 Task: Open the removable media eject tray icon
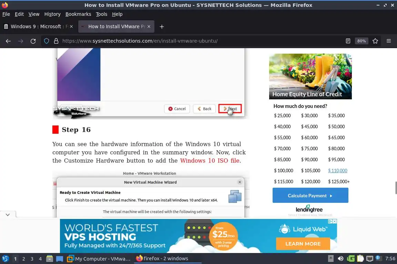tap(331, 258)
